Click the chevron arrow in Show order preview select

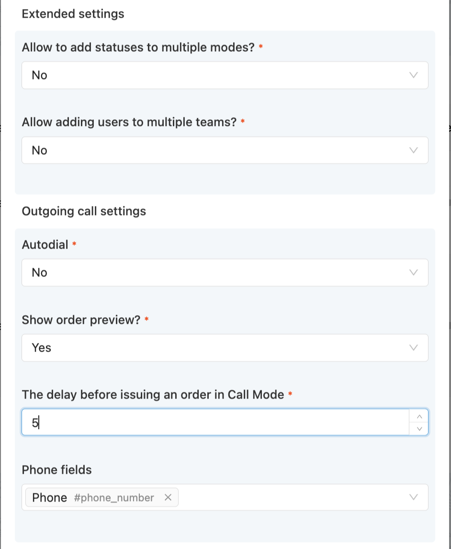point(413,348)
